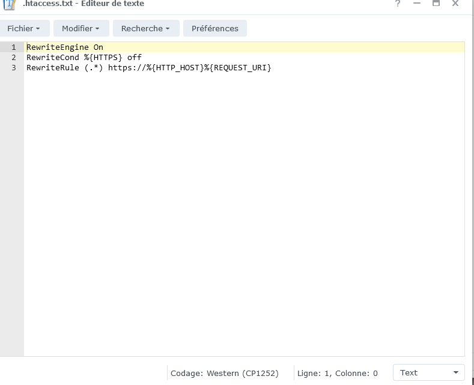Open help with the question mark icon
The height and width of the screenshot is (385, 474).
coord(398,4)
